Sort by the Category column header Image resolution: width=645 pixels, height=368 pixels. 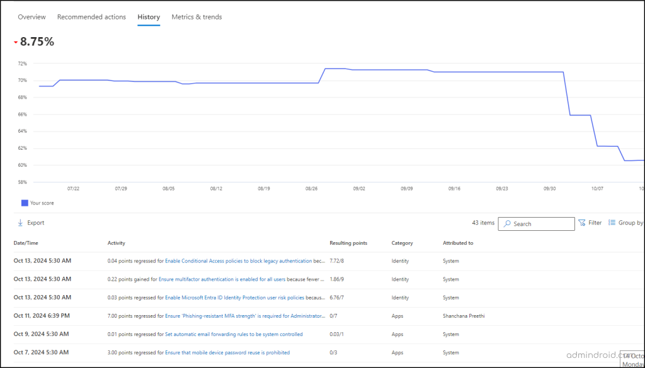(402, 243)
